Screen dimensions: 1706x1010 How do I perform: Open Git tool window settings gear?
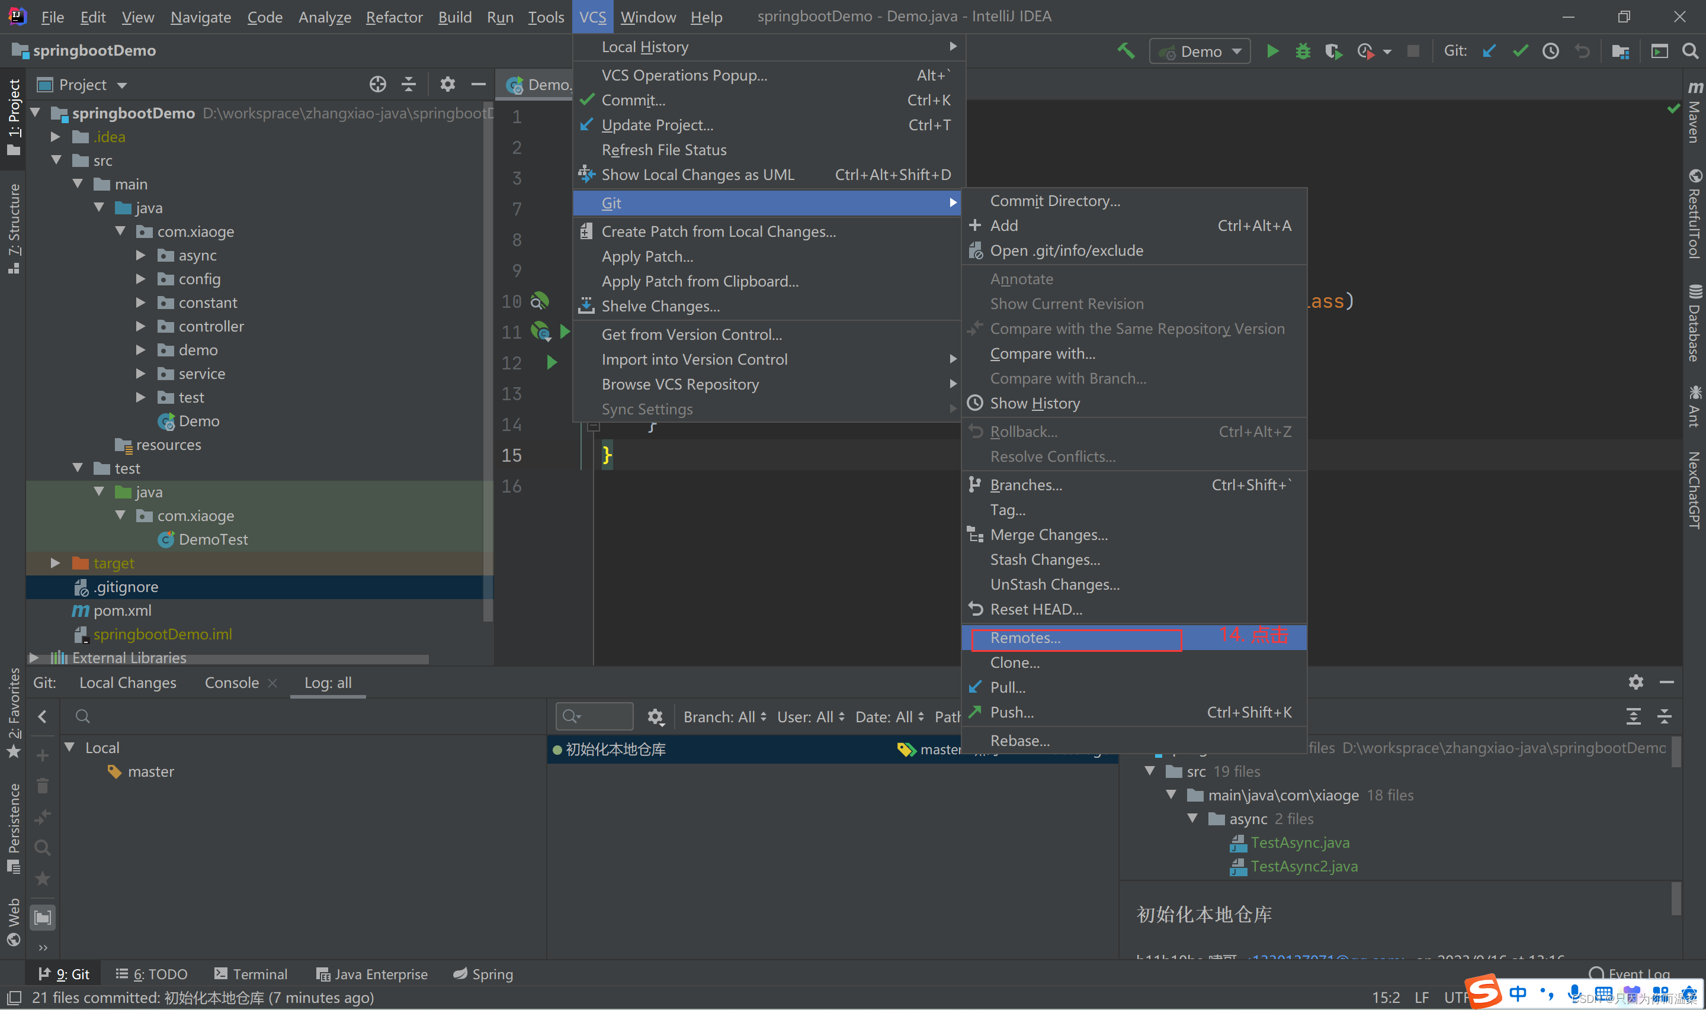[x=1636, y=682]
